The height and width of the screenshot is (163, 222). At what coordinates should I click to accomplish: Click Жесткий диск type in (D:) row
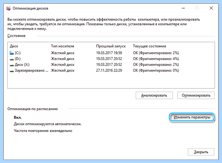[x=63, y=59]
